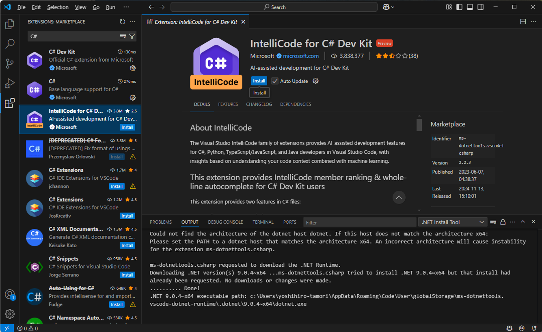Open the .NET Install Tool output dropdown

453,222
